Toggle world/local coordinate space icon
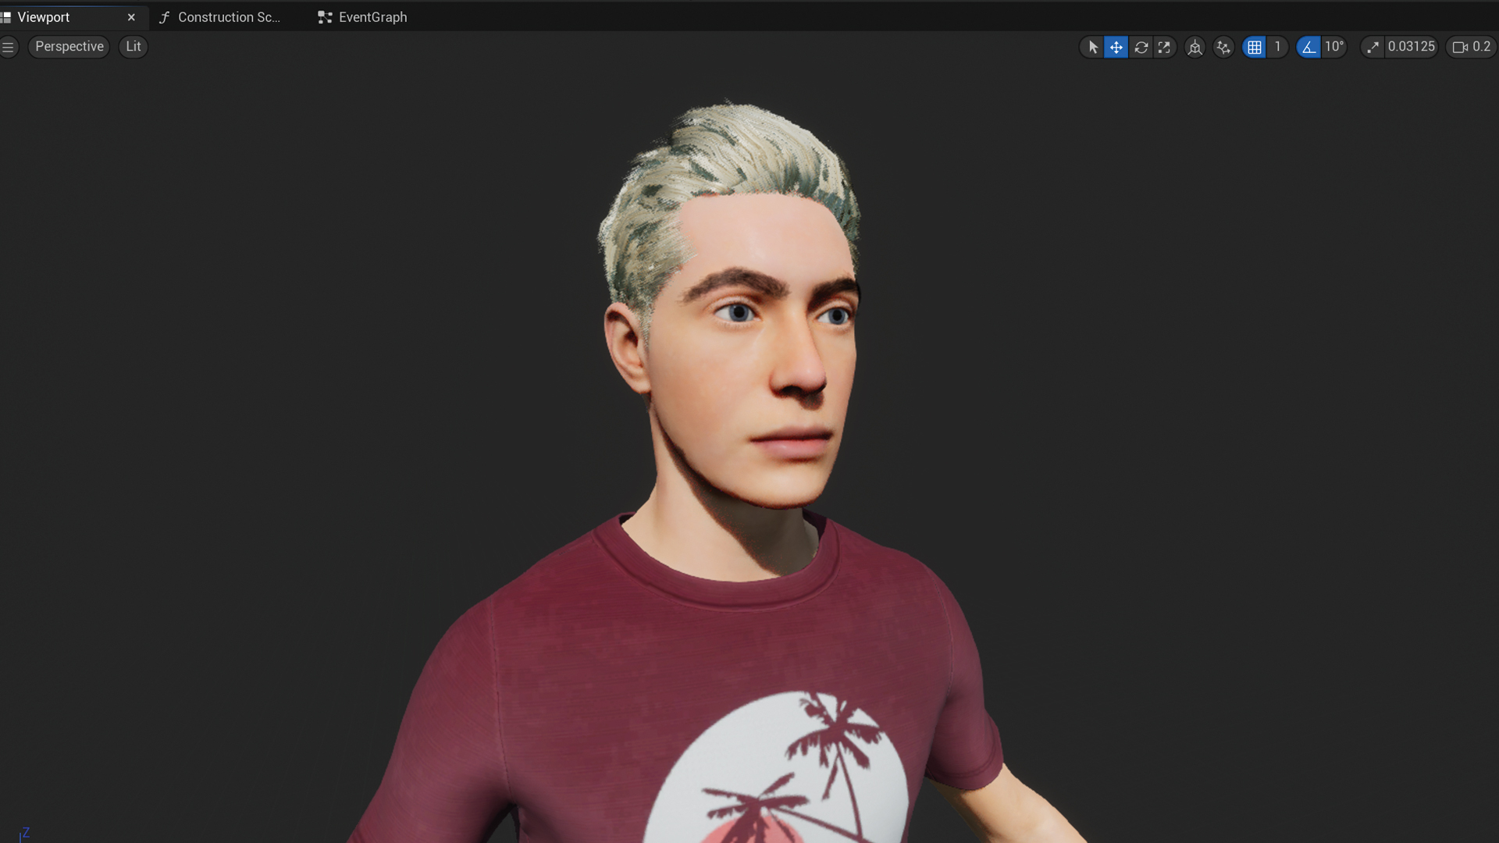Image resolution: width=1499 pixels, height=843 pixels. pyautogui.click(x=1195, y=47)
